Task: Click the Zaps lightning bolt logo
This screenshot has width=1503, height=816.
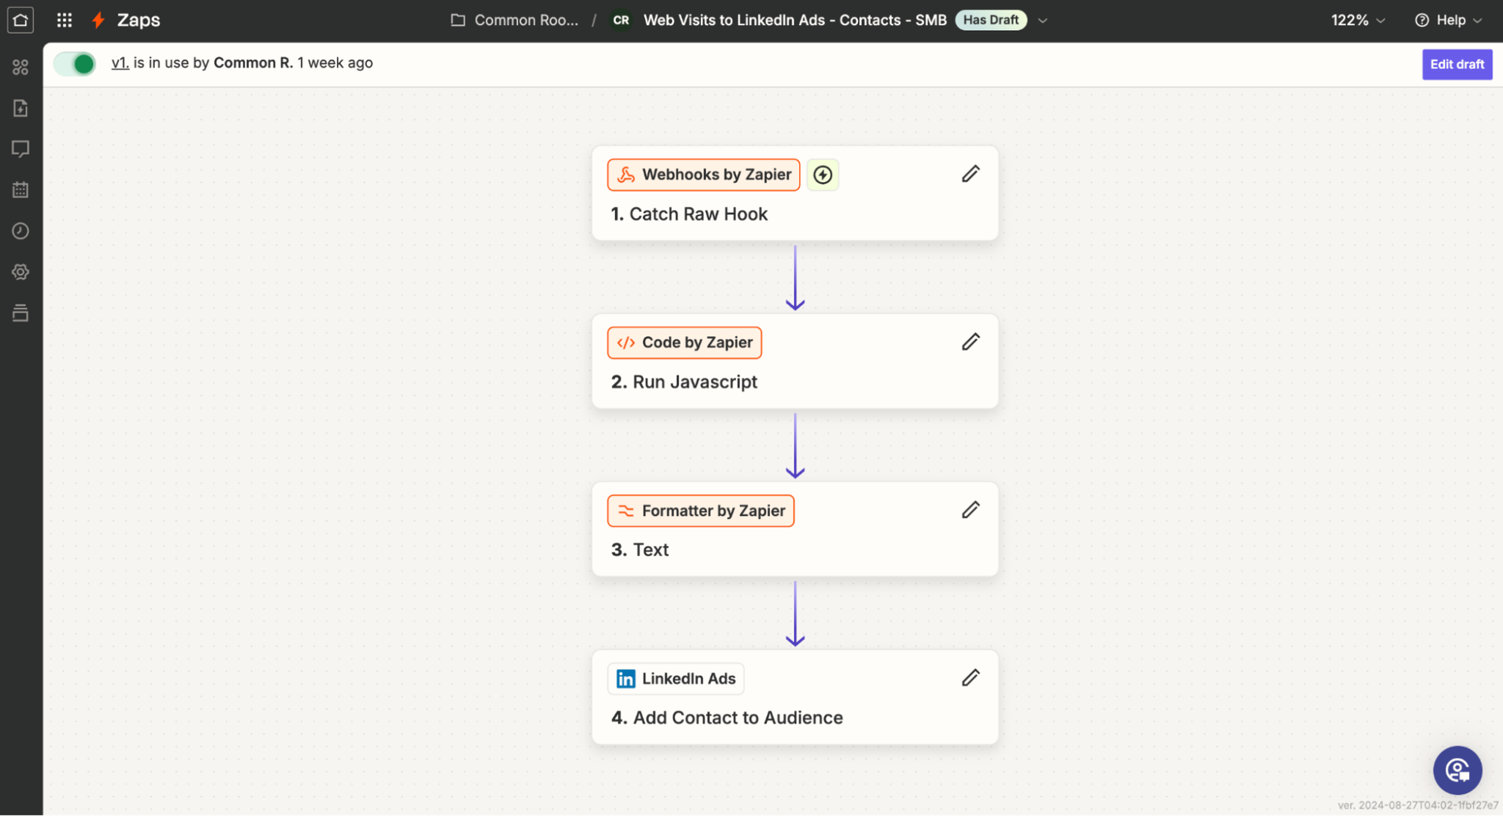Action: point(98,20)
